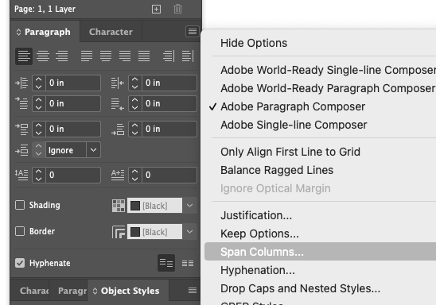This screenshot has height=305, width=436.
Task: Switch to the Character tab
Action: [x=111, y=32]
